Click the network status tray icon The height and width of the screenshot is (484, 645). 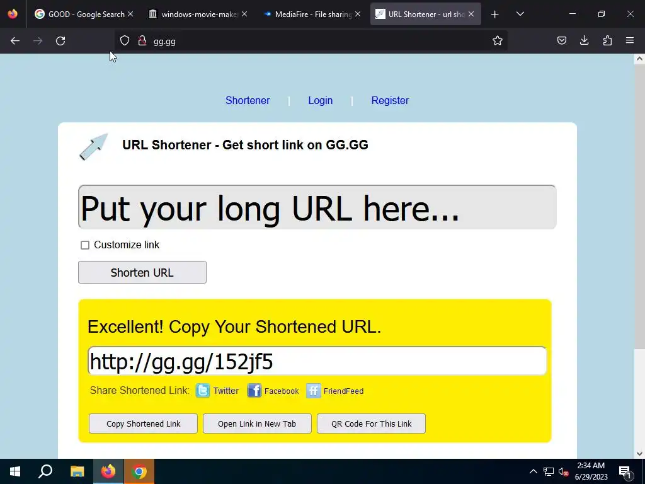(x=549, y=471)
